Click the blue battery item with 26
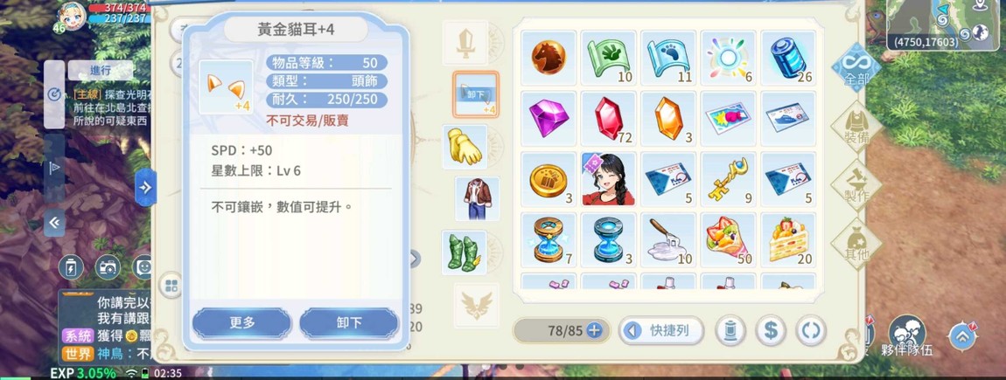The width and height of the screenshot is (1006, 380). click(788, 58)
